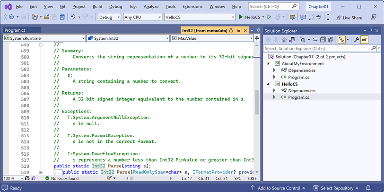Open the Any CPU platform dropdown
The height and width of the screenshot is (192, 384).
pyautogui.click(x=143, y=17)
